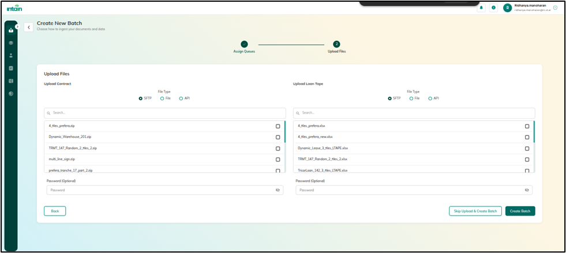Click the Loan Tape search field
Viewport: 566px width, 253px height.
pyautogui.click(x=414, y=113)
